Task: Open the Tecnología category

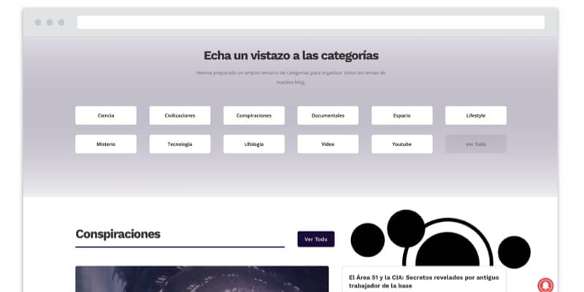Action: point(180,144)
